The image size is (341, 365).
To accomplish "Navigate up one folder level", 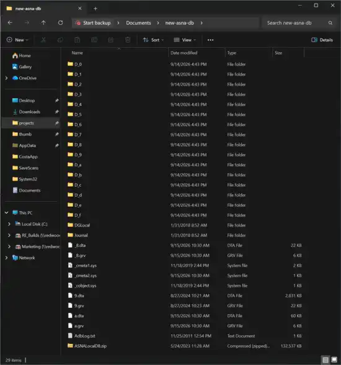I will tap(43, 23).
